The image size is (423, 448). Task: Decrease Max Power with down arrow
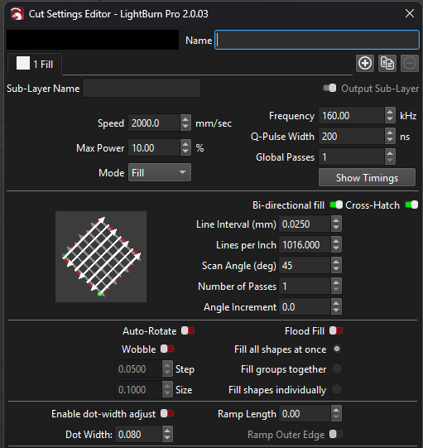(x=185, y=152)
